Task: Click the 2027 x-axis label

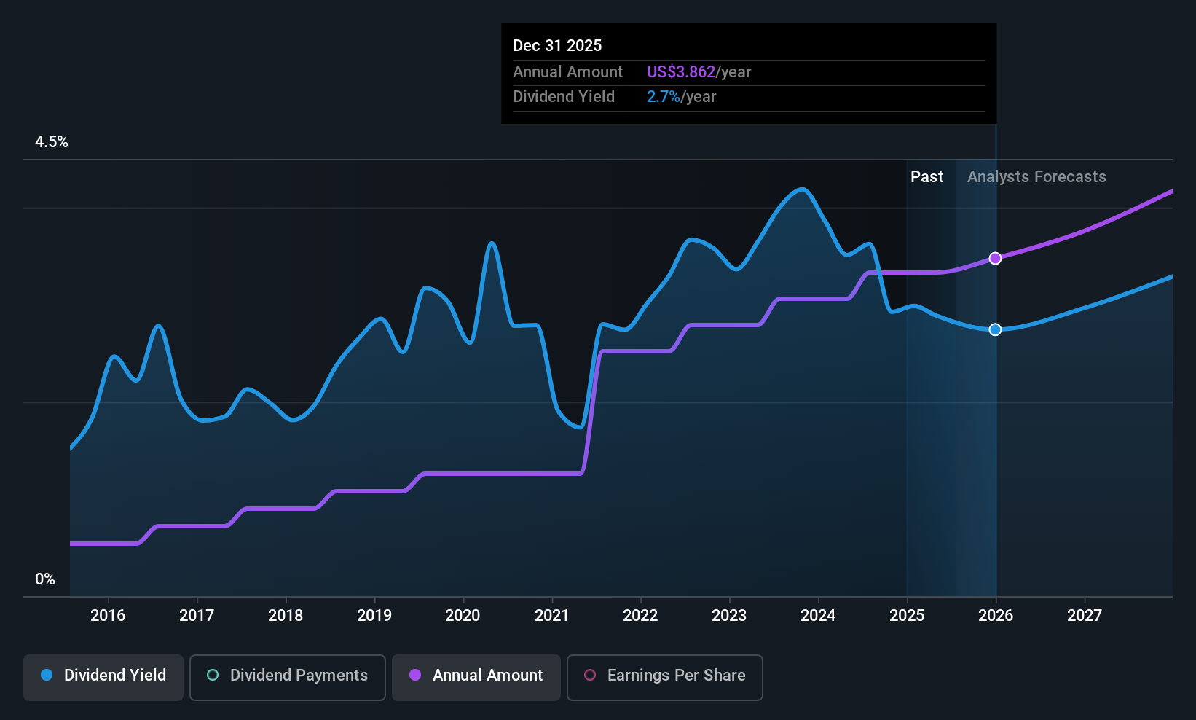Action: [x=1085, y=615]
